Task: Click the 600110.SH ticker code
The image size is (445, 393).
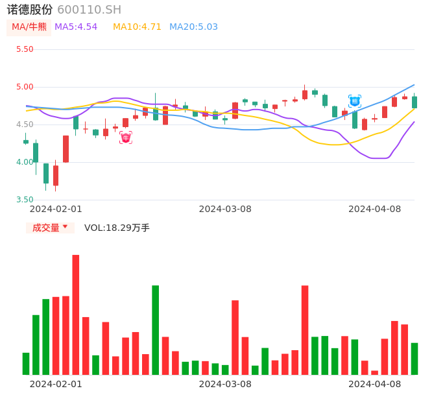Action: (x=89, y=10)
